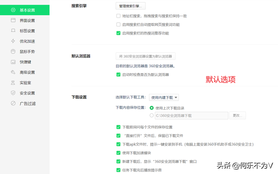Click the 默认浏览器 section heading
Screen dimensions: 278x174
pos(81,56)
